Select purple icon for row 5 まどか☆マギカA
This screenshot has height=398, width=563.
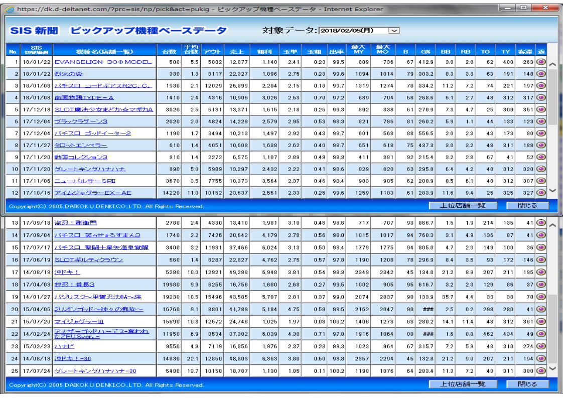[x=541, y=109]
